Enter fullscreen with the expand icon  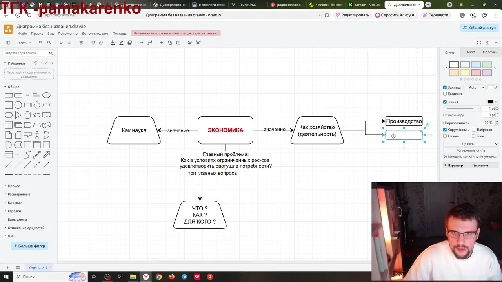coord(479,43)
